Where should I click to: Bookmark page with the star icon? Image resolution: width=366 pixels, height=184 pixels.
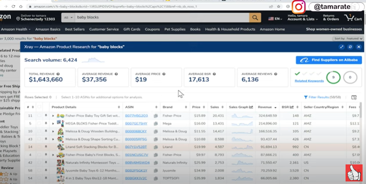click(278, 6)
